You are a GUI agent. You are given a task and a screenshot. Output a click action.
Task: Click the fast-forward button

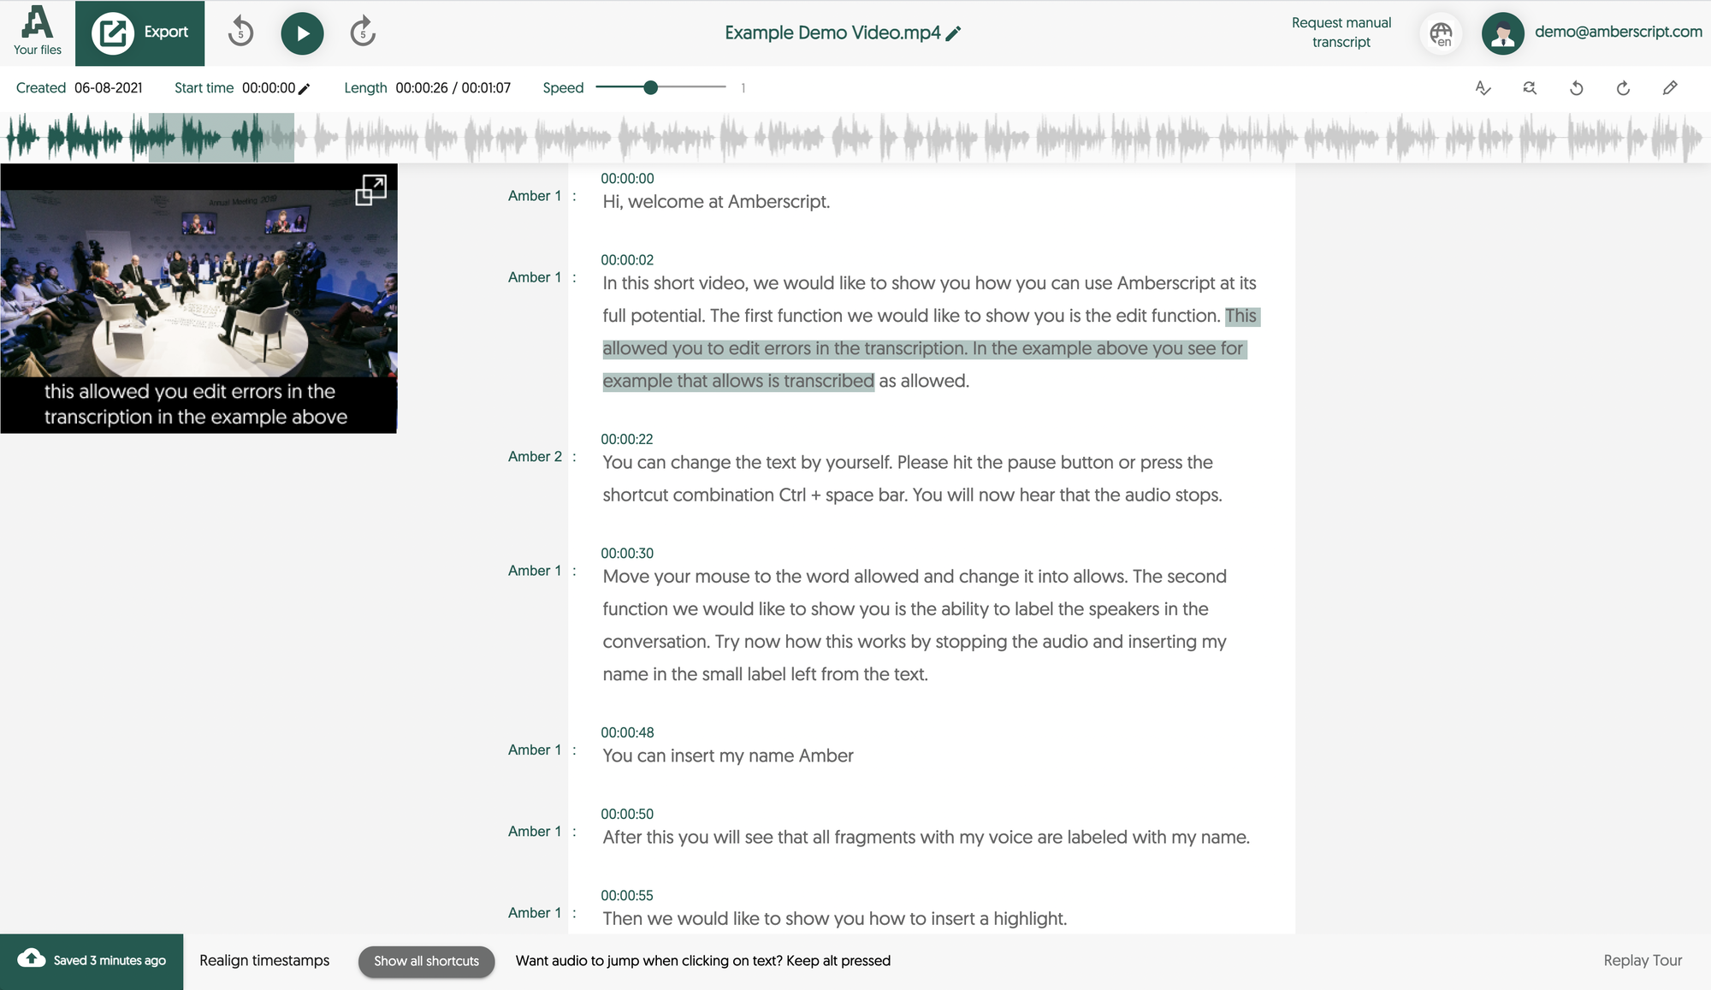coord(363,33)
